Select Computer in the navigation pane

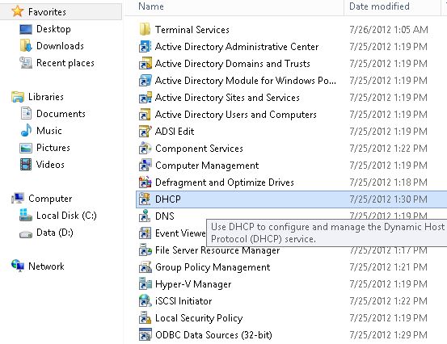pyautogui.click(x=50, y=199)
